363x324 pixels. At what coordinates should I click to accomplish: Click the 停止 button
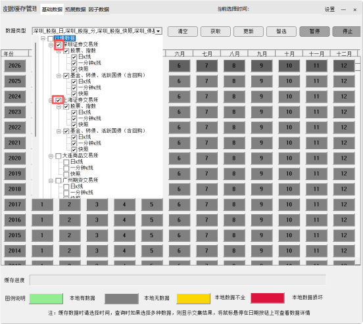(347, 32)
